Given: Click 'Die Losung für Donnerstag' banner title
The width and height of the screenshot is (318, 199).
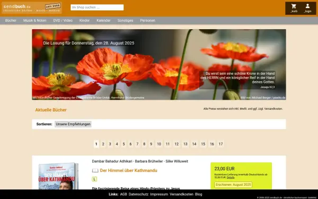Looking at the screenshot, I should (89, 43).
